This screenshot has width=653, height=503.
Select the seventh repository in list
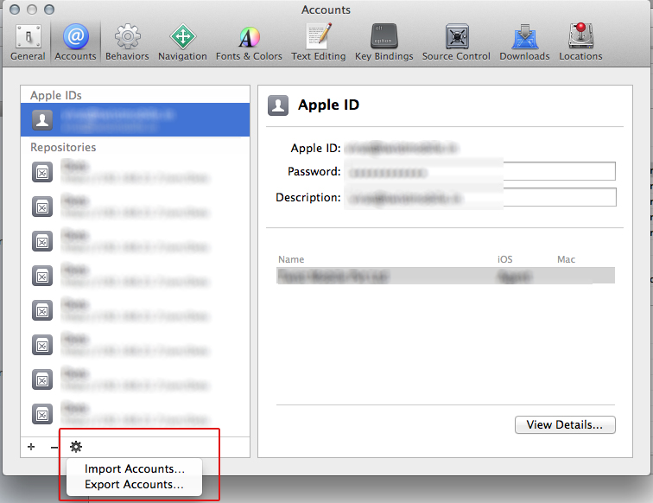coord(135,379)
